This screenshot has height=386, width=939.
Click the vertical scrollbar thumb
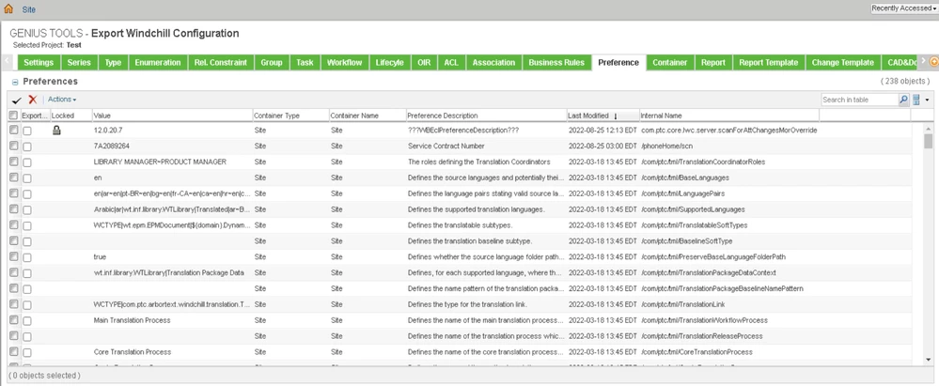[929, 141]
